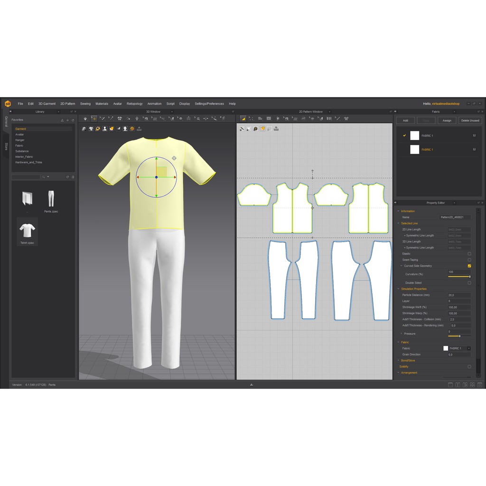
Task: Choose the sewing machine tool in 3D toolbar
Action: (146, 119)
